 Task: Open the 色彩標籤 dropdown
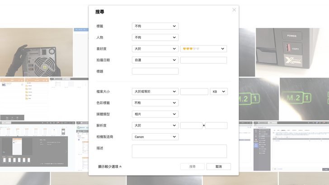tap(155, 103)
